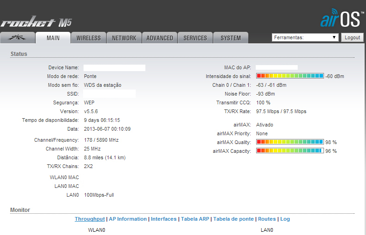This screenshot has height=235, width=366.
Task: Click the chain value -63 / -61 dBm
Action: coord(271,85)
